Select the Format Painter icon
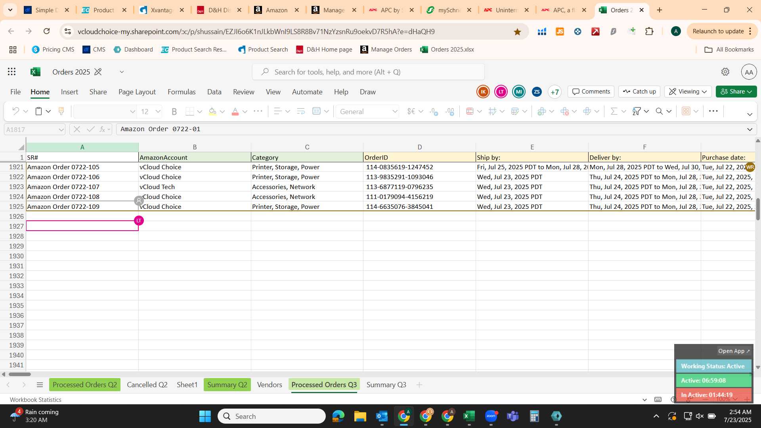Viewport: 761px width, 428px height. [x=61, y=111]
